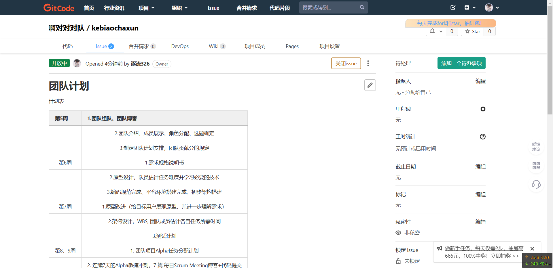
Task: Switch to the Issue 2 tab
Action: tap(105, 46)
